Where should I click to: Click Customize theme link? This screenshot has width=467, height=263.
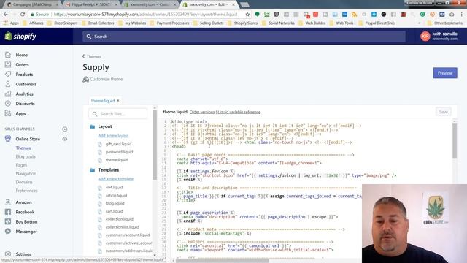pyautogui.click(x=103, y=80)
